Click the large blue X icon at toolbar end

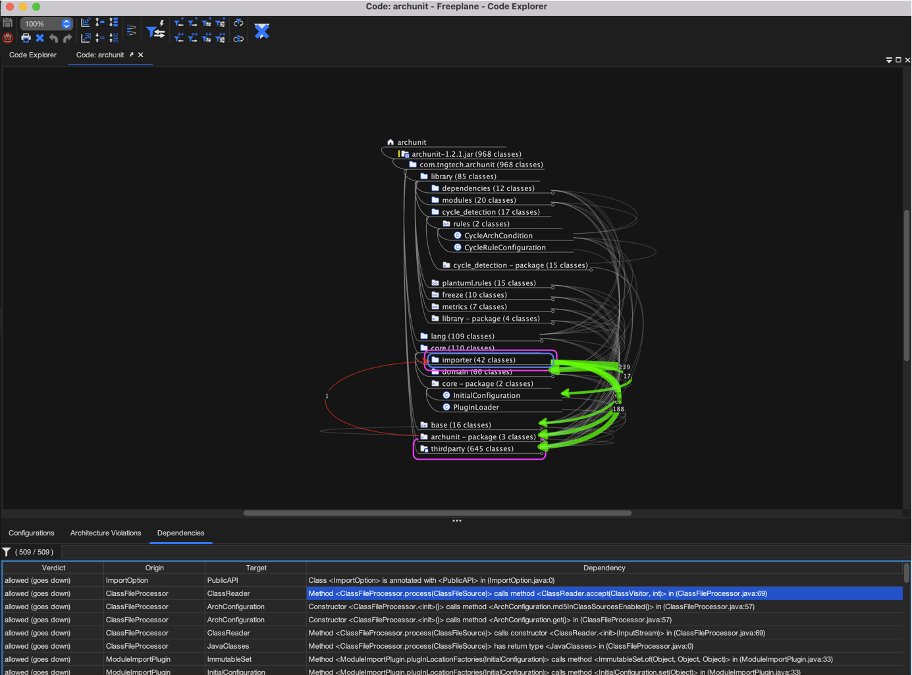coord(262,31)
